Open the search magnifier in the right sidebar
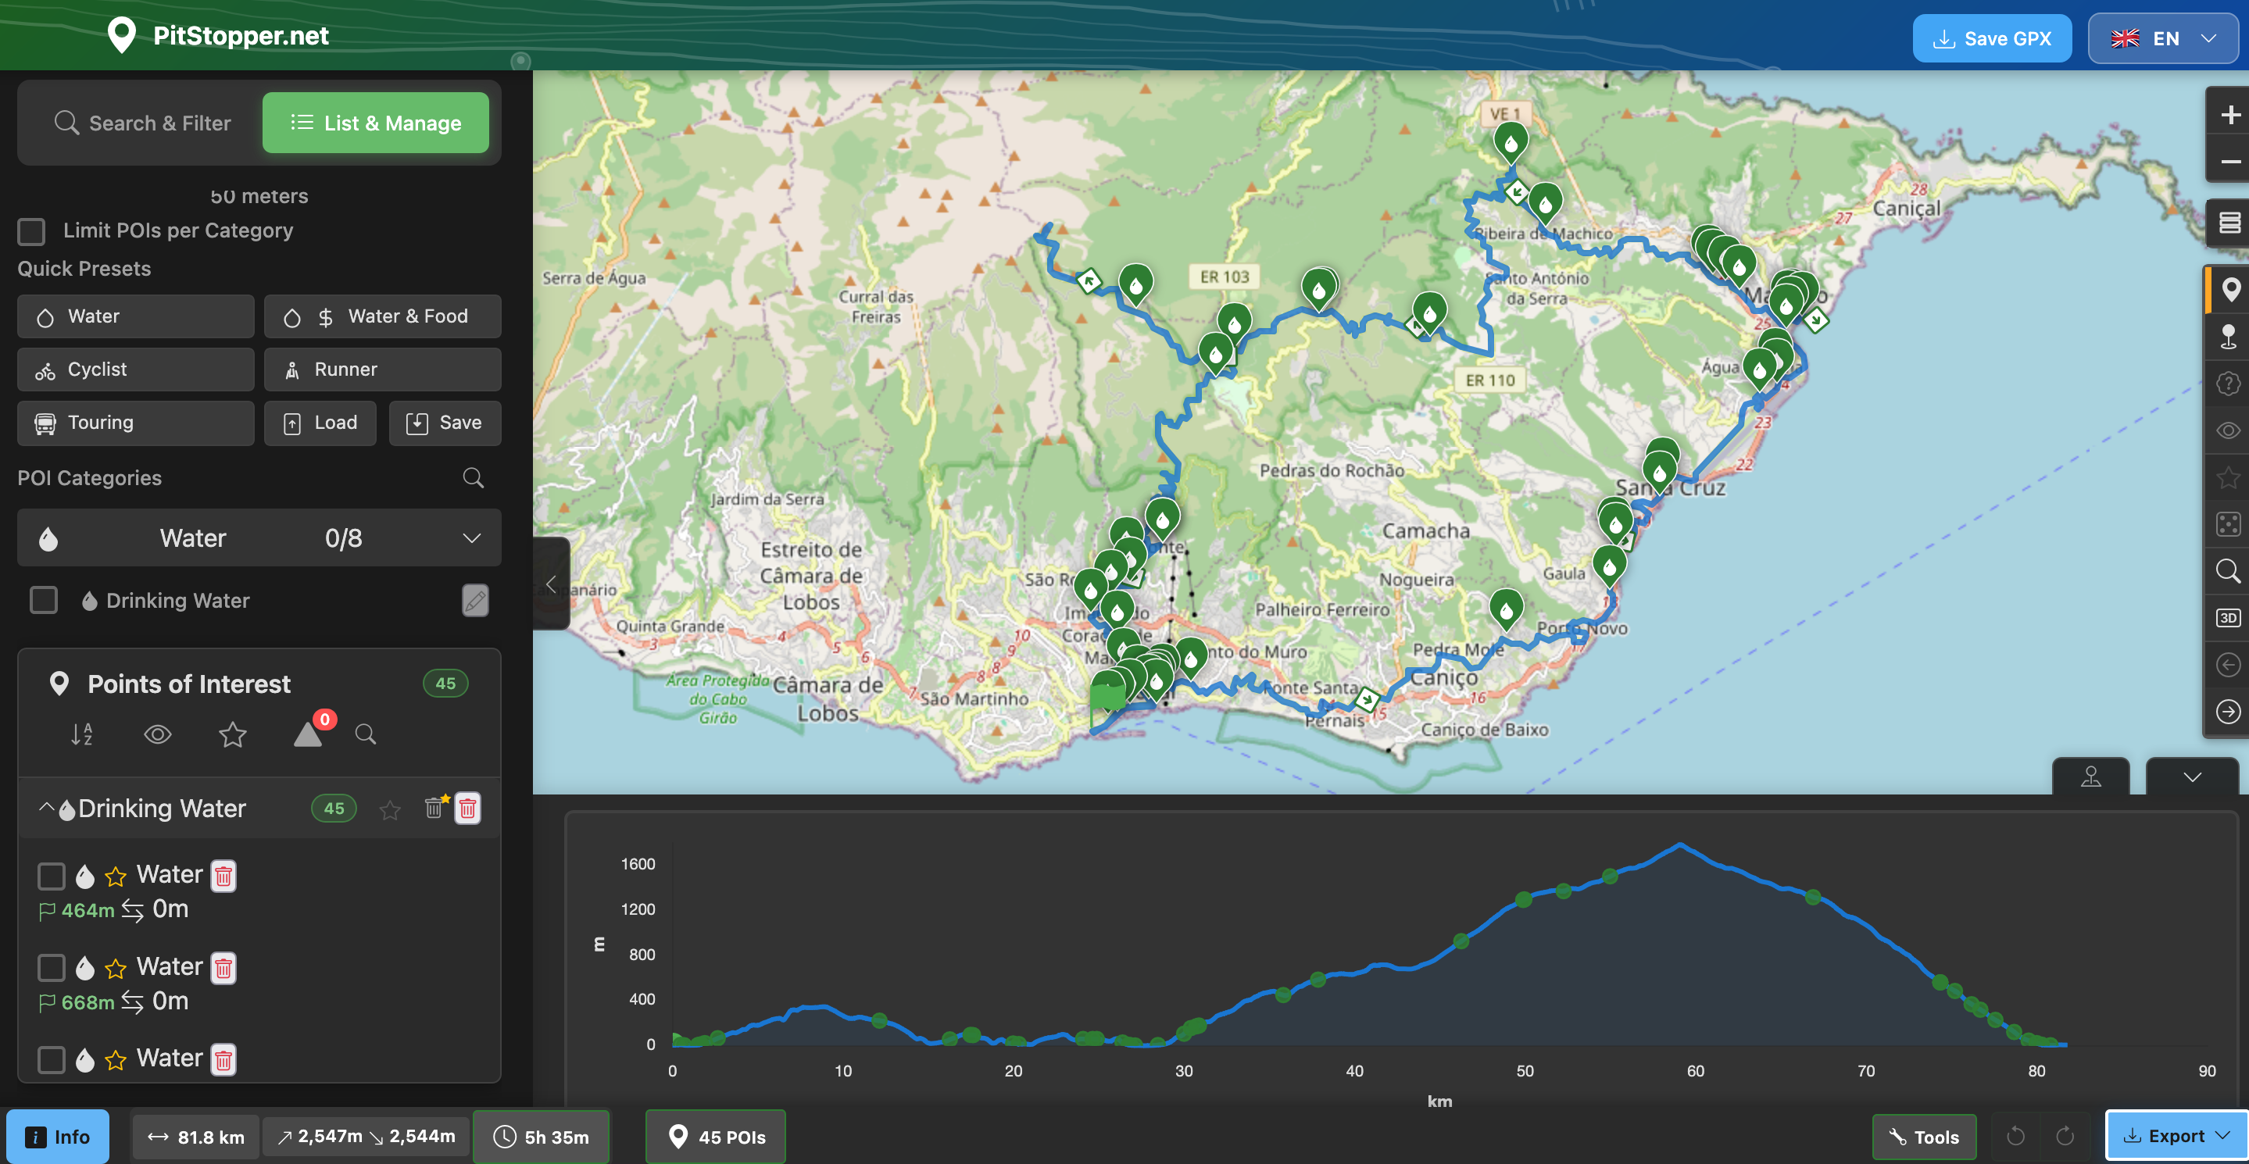The height and width of the screenshot is (1164, 2249). (x=2228, y=570)
